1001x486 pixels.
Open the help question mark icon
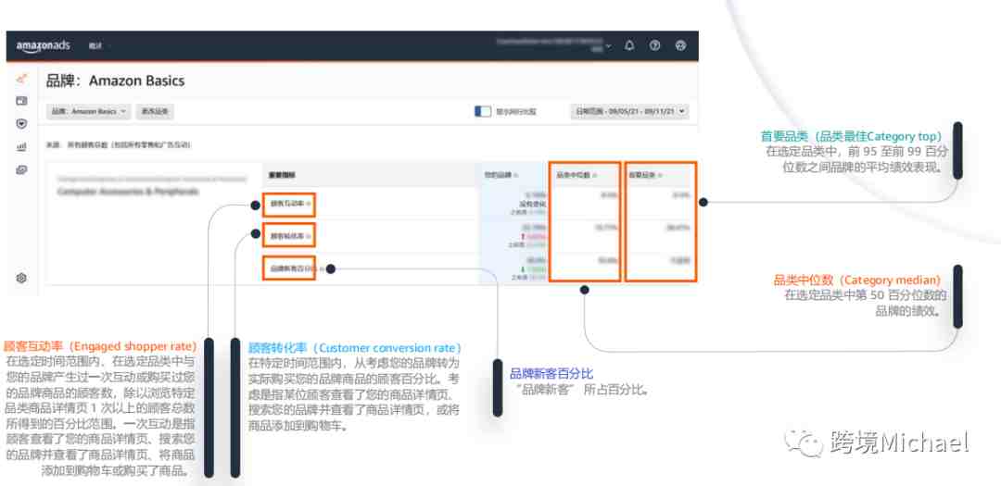(654, 46)
